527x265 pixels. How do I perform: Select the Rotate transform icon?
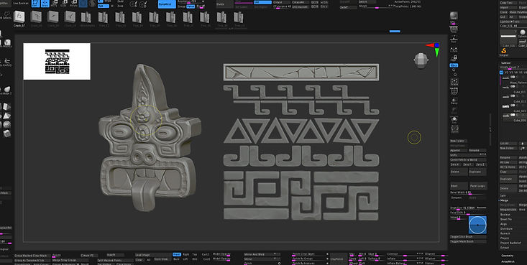click(73, 4)
